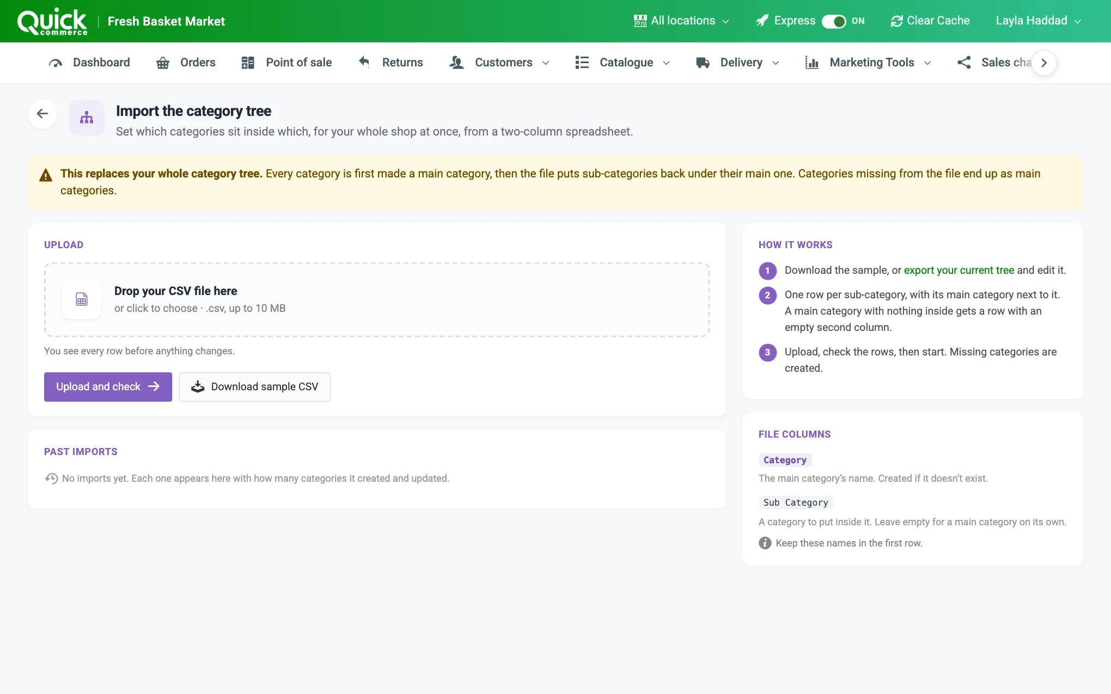Navigate to Returns

pyautogui.click(x=390, y=63)
